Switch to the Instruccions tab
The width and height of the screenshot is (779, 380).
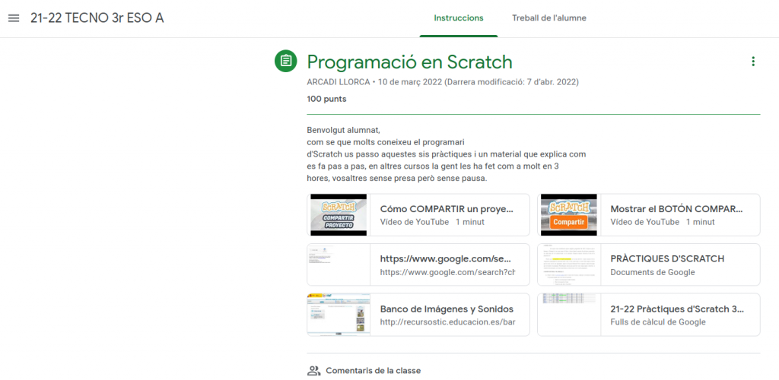(458, 18)
